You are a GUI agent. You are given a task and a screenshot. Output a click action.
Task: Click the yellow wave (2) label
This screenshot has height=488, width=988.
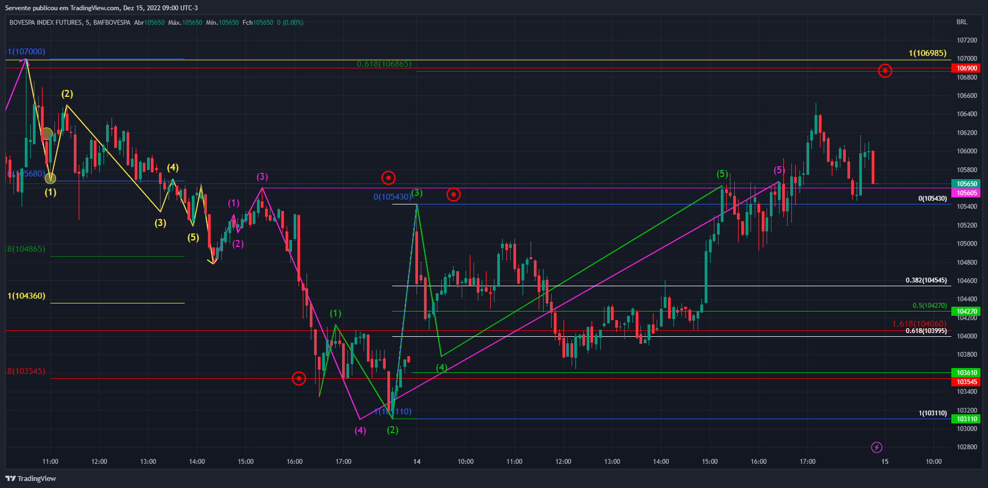coord(67,94)
